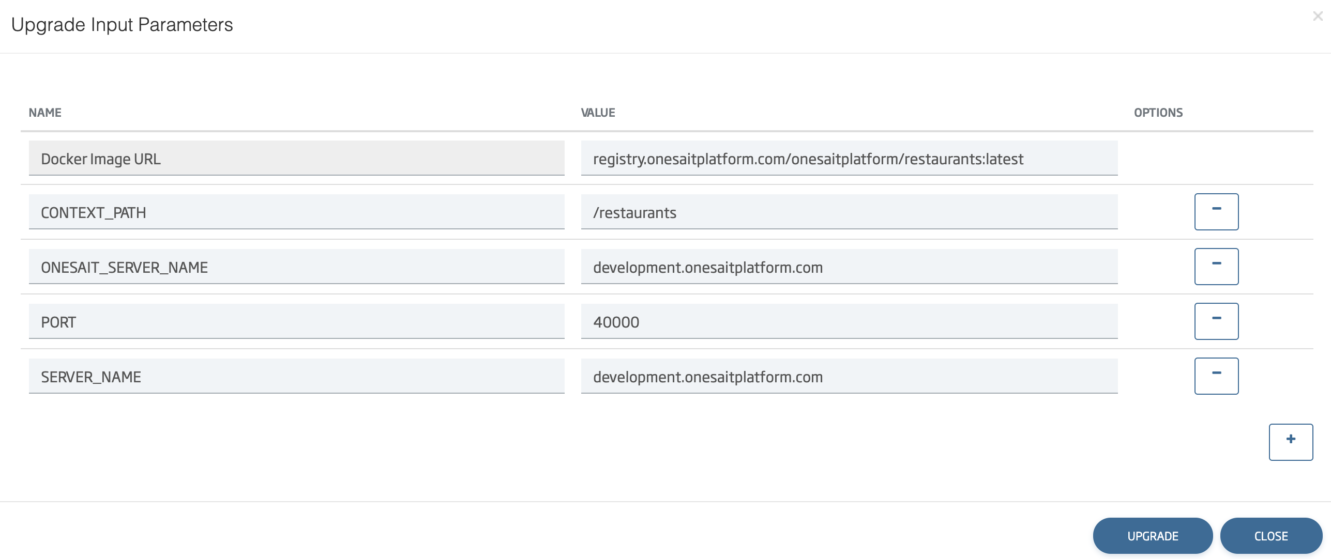Click the UPGRADE button
This screenshot has height=559, width=1331.
click(x=1152, y=536)
